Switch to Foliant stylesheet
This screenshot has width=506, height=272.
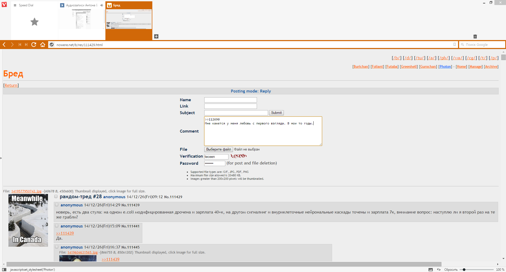(x=377, y=67)
